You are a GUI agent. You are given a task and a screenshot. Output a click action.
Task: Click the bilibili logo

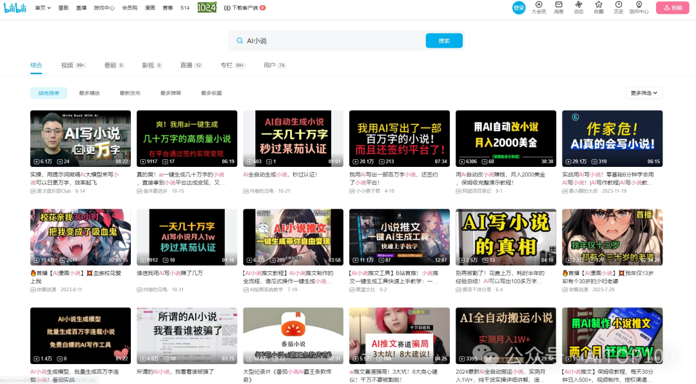pos(15,7)
